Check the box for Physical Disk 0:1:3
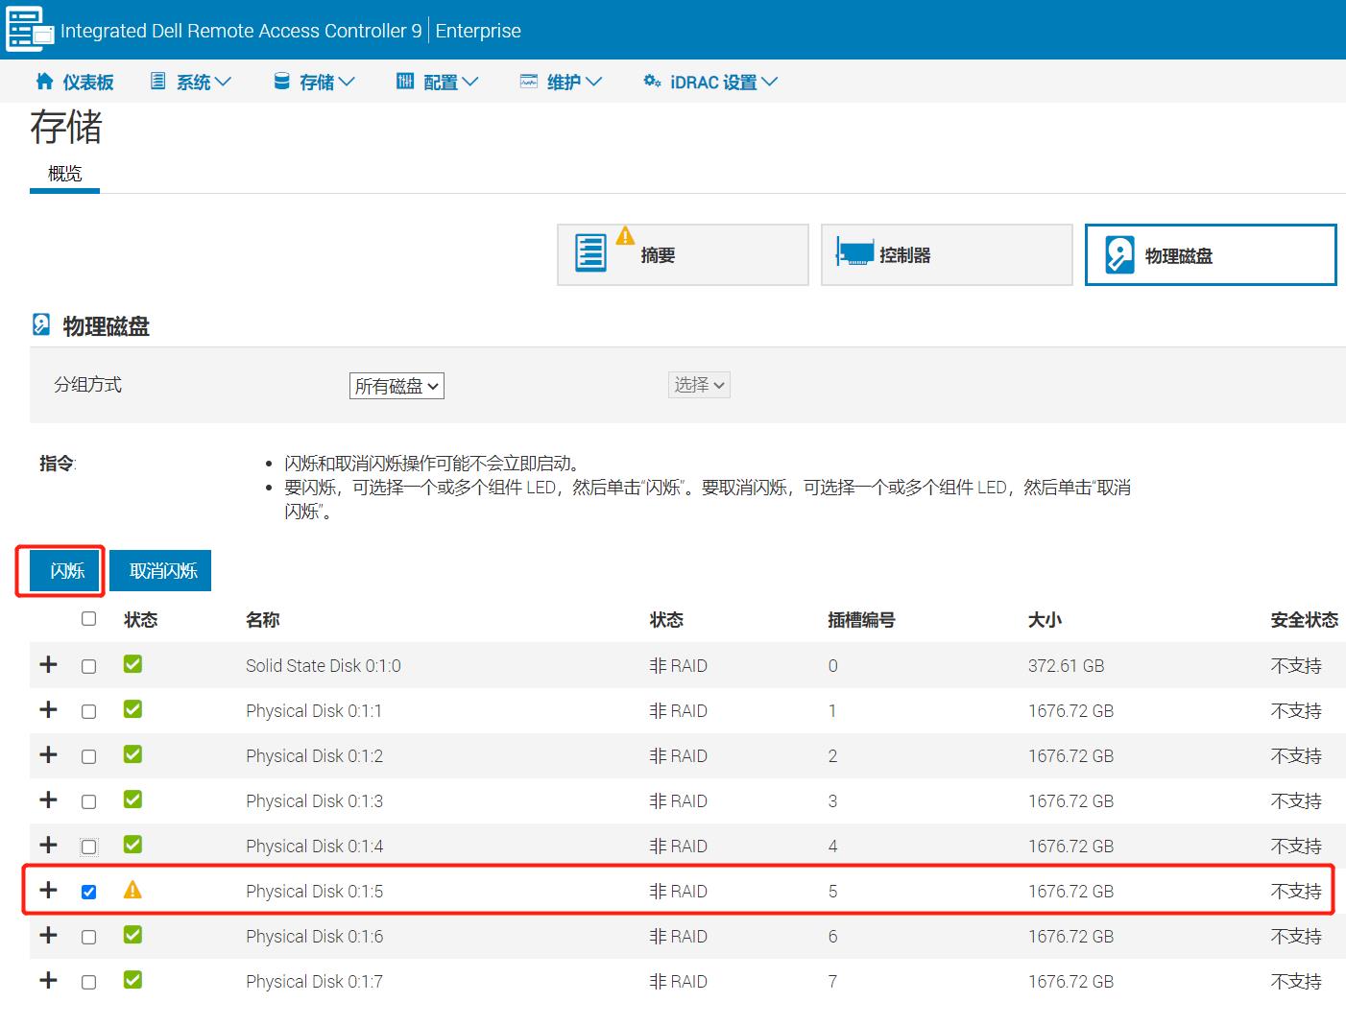 88,801
